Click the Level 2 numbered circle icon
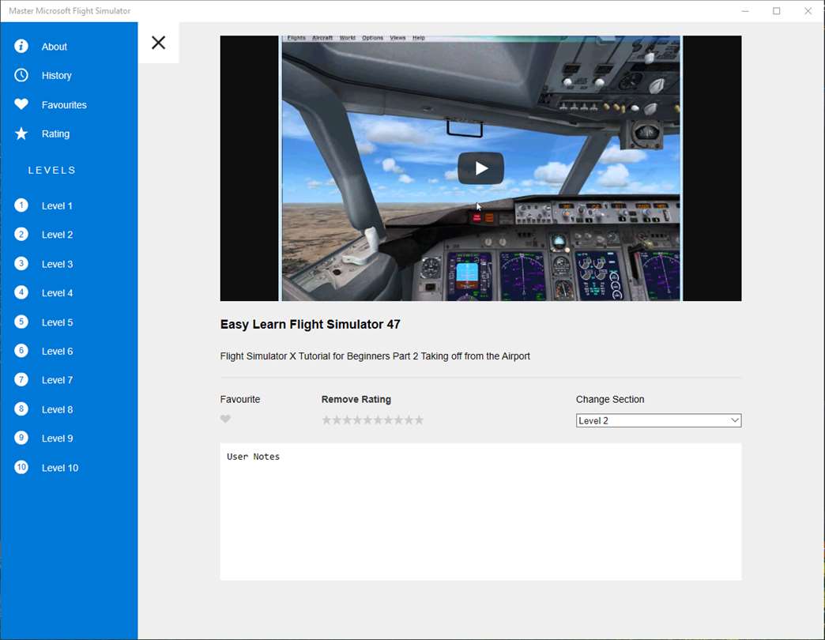 [x=21, y=234]
